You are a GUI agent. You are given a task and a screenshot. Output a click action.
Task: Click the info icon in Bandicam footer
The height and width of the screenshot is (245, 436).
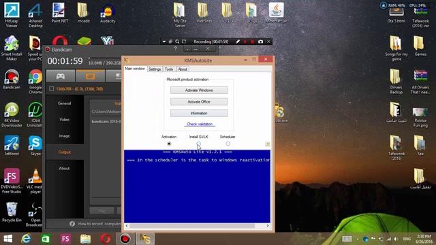(x=72, y=224)
